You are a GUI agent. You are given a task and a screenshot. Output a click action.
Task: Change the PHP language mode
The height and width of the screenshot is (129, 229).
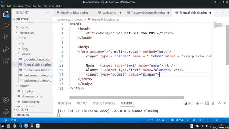click(x=208, y=120)
